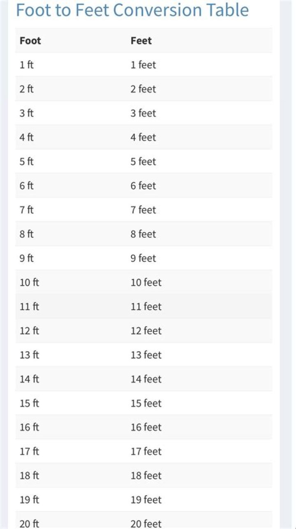Click the Foot column header

[x=30, y=41]
